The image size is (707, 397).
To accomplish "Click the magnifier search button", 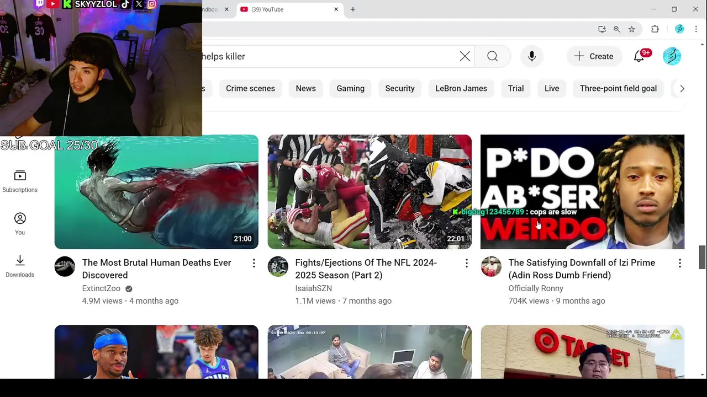I will coord(492,56).
